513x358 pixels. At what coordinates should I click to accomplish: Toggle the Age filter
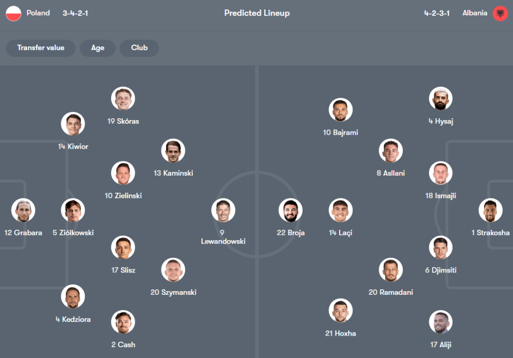[97, 48]
